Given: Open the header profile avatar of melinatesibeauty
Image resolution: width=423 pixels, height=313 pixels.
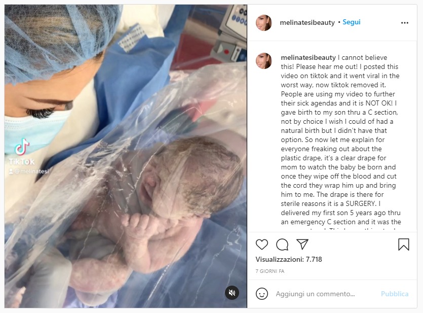Looking at the screenshot, I should pyautogui.click(x=263, y=23).
